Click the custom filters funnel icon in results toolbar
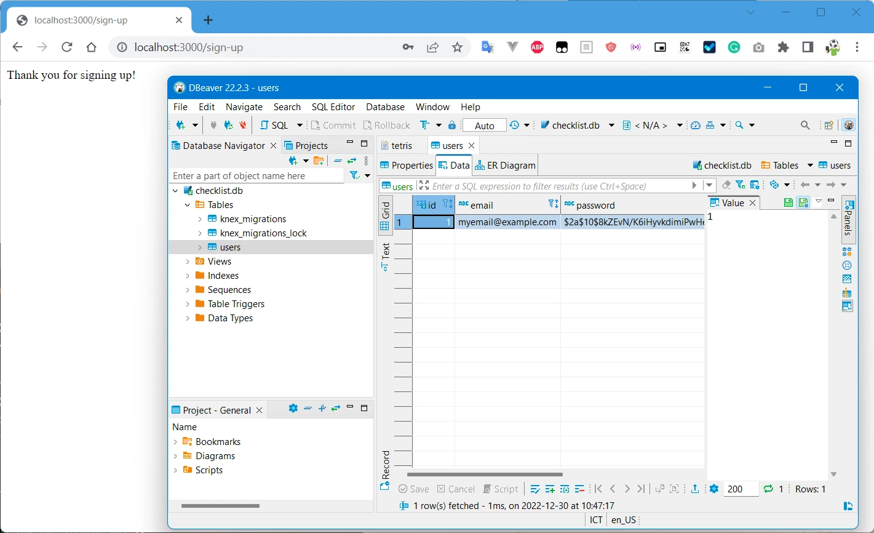 [x=741, y=185]
